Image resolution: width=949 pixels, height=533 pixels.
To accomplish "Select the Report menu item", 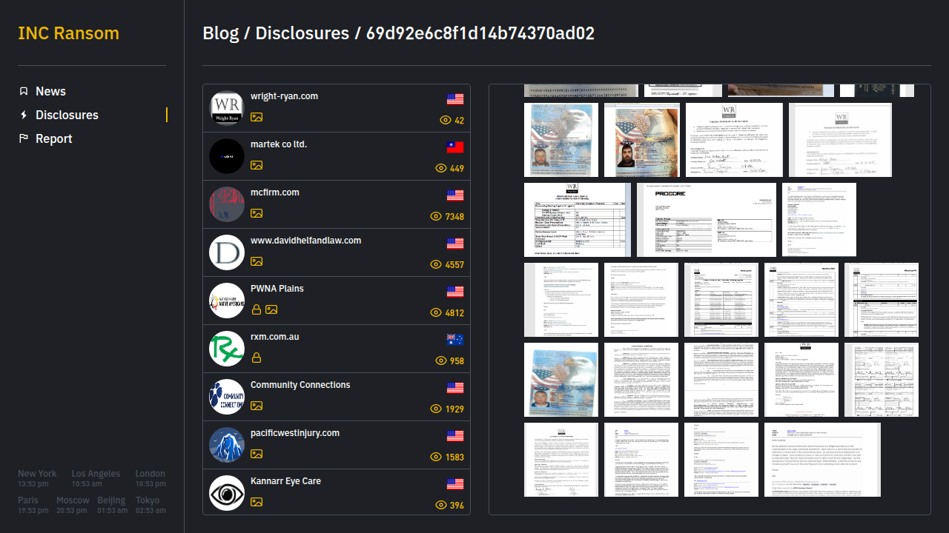I will click(53, 138).
